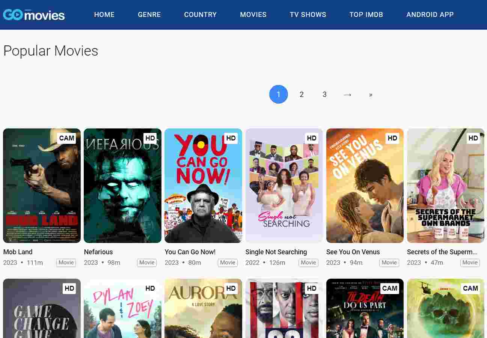Open the TOP IMDB page

(x=366, y=15)
